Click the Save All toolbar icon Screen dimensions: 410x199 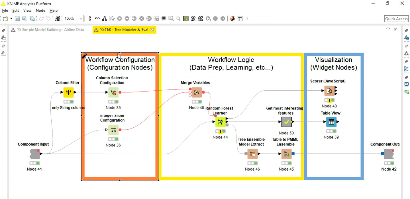pos(32,19)
